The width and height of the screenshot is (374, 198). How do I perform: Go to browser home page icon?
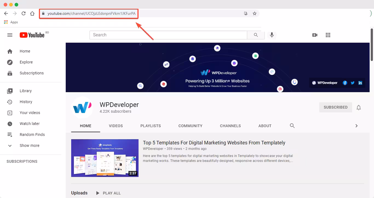[32, 13]
